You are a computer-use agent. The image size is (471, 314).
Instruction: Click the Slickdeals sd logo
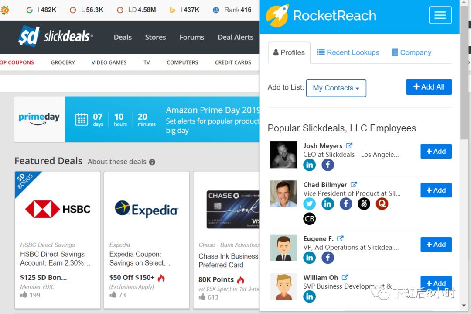point(29,36)
